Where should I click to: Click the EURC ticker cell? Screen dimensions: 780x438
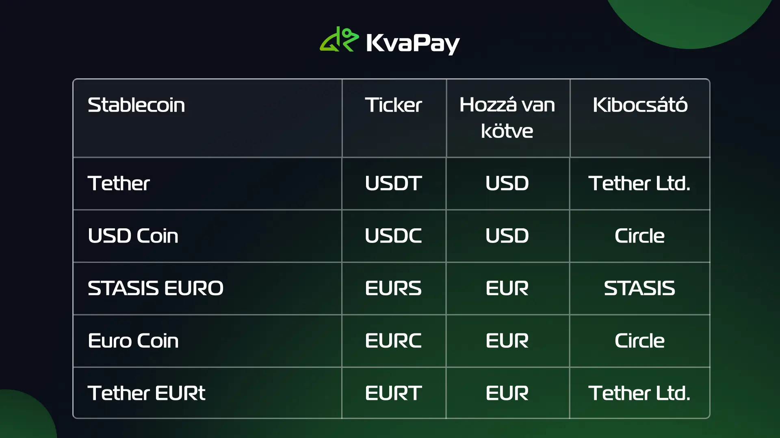tap(393, 341)
